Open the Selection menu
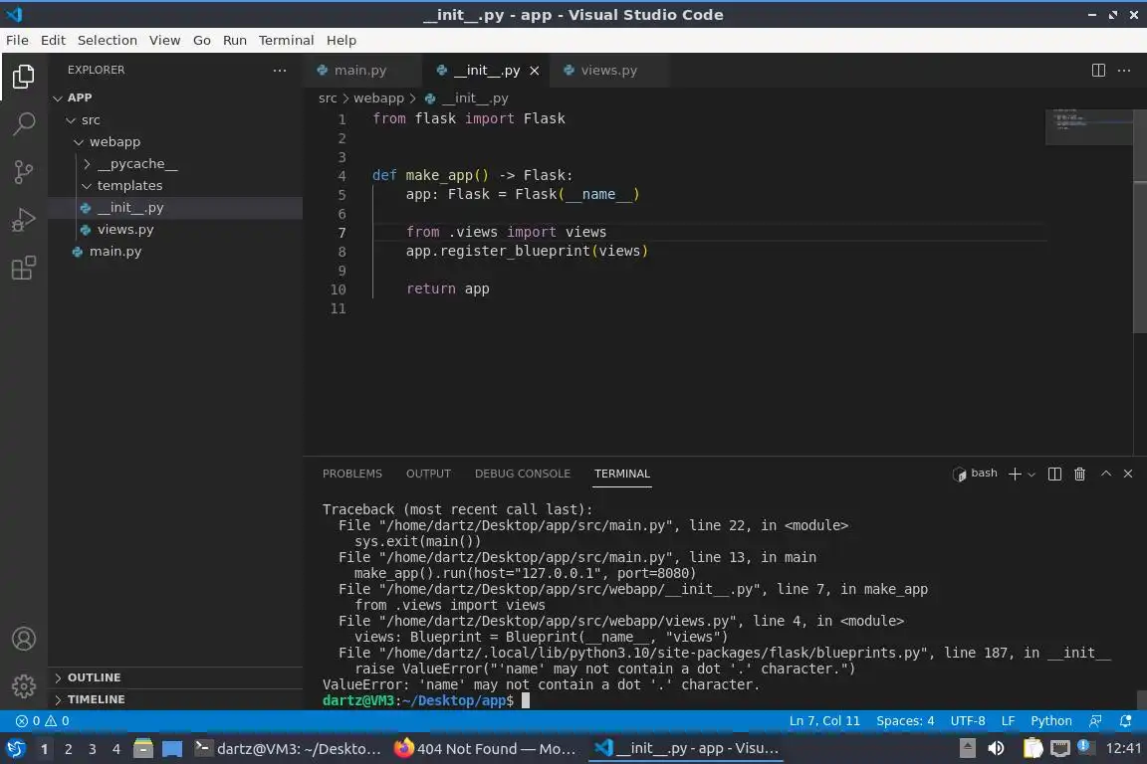1147x764 pixels. 107,40
